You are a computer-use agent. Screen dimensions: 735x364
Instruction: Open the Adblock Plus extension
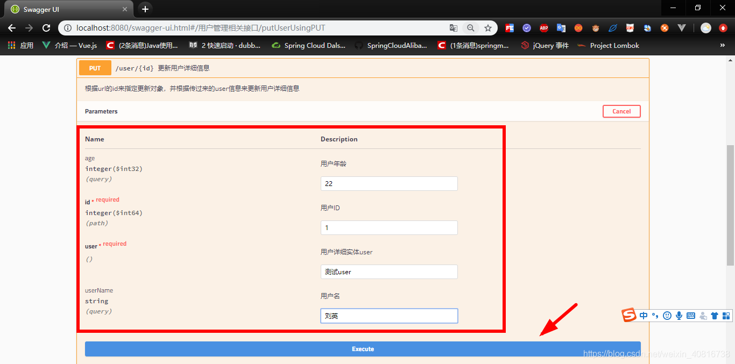(x=544, y=28)
